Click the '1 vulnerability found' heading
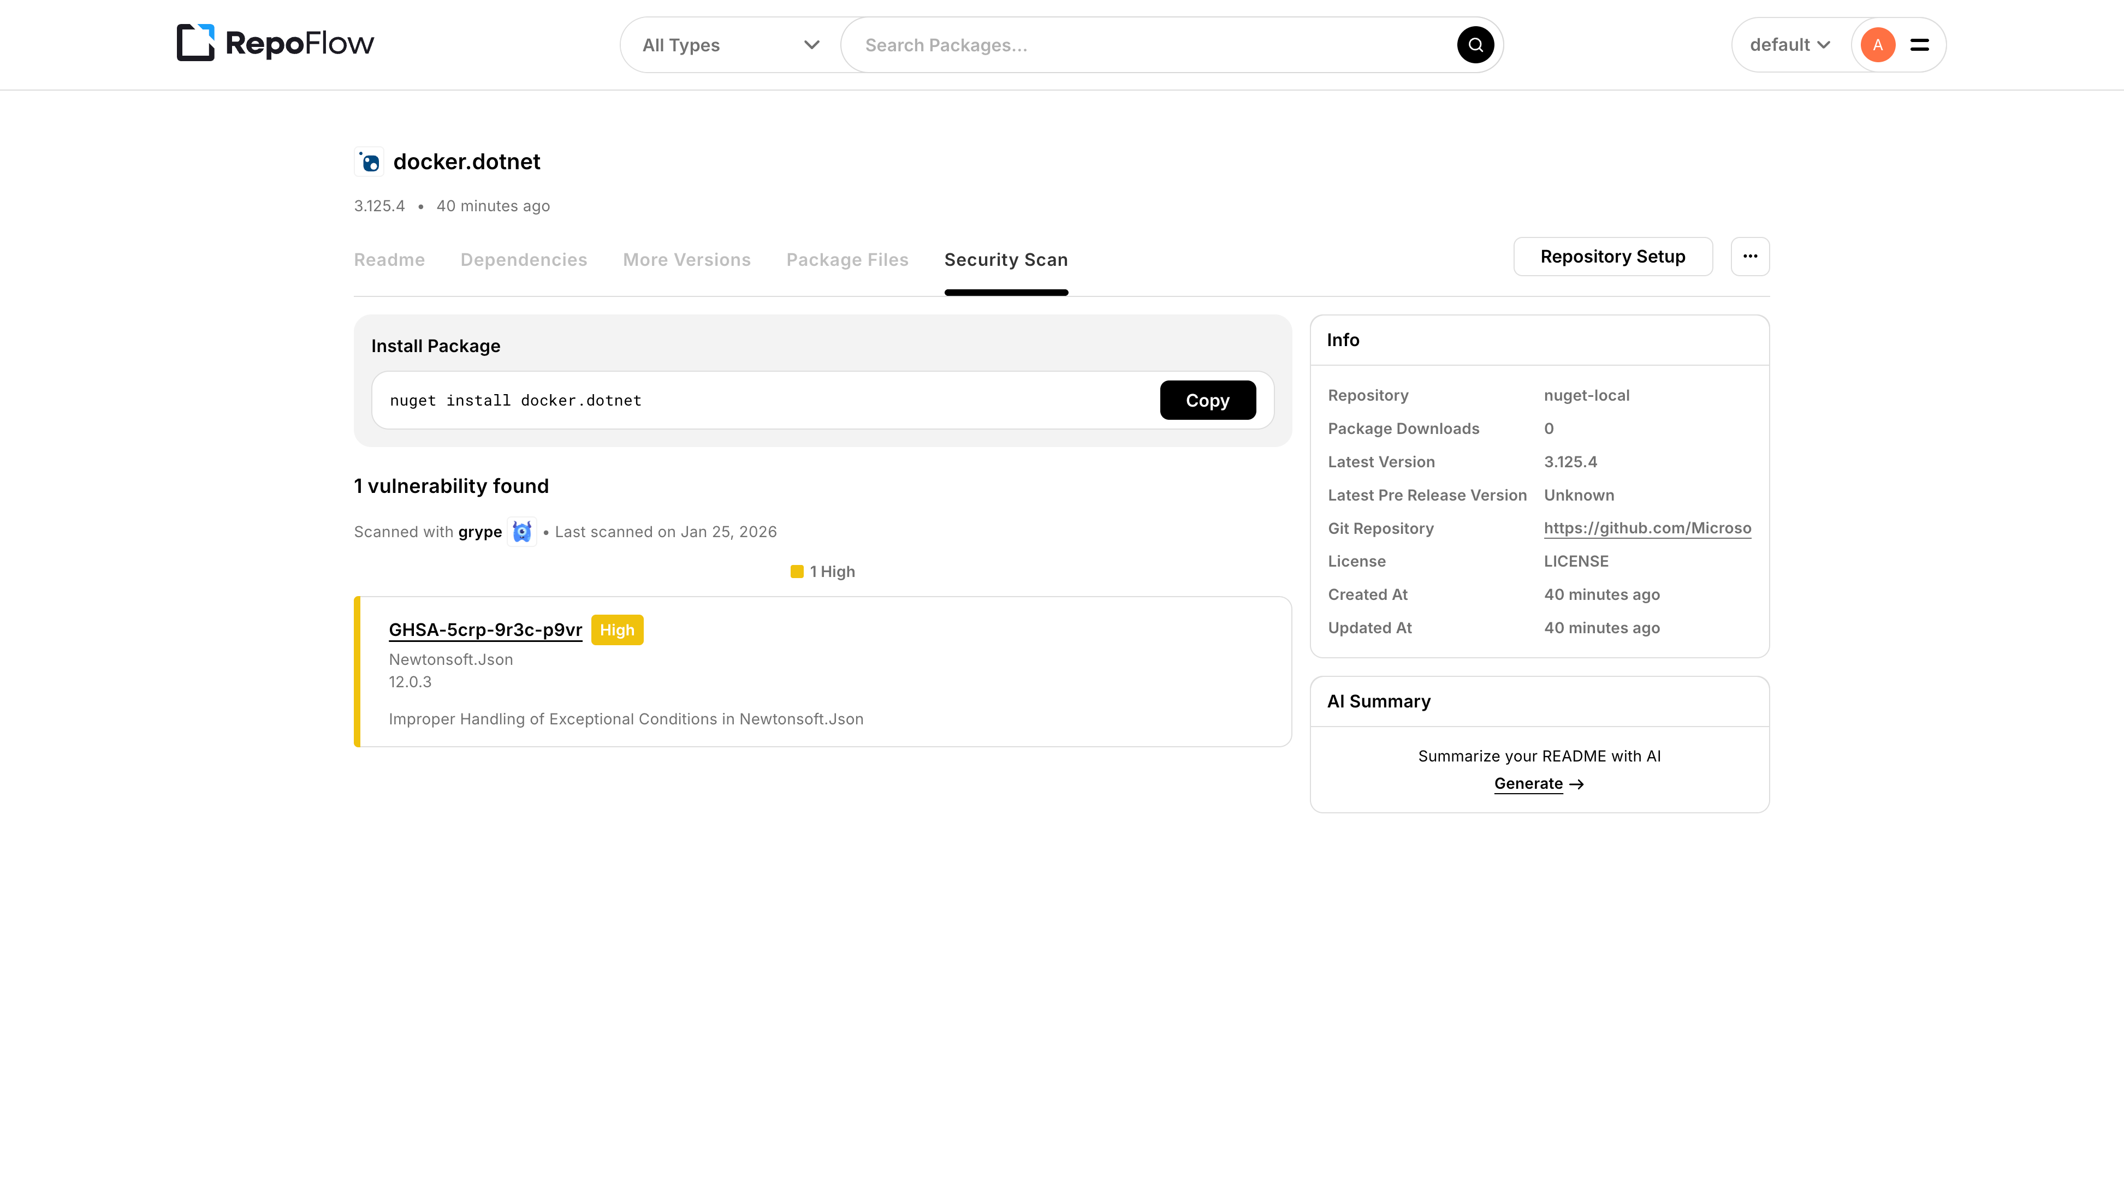The width and height of the screenshot is (2124, 1202). point(450,486)
